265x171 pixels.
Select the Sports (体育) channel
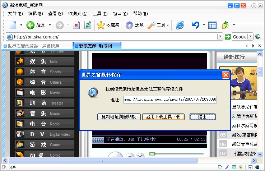coord(45,72)
